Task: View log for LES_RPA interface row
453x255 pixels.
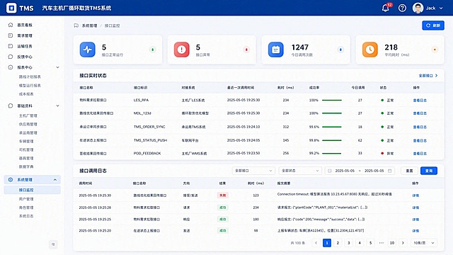Action: pos(420,101)
